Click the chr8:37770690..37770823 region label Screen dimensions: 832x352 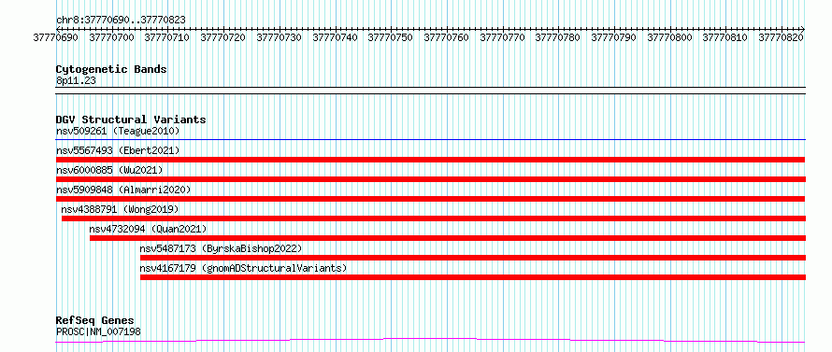point(121,20)
